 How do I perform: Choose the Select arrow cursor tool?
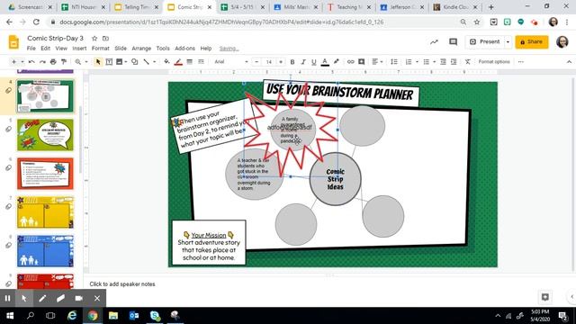pos(98,62)
